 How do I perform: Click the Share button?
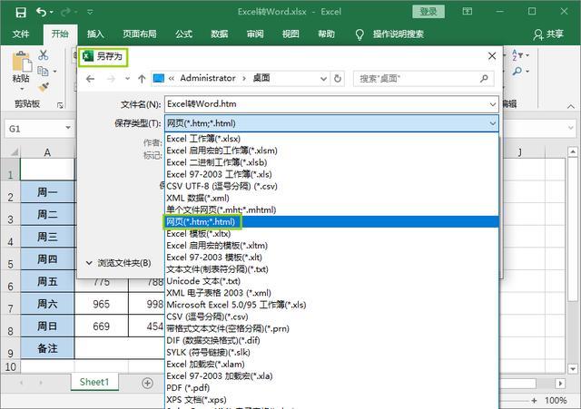click(548, 34)
